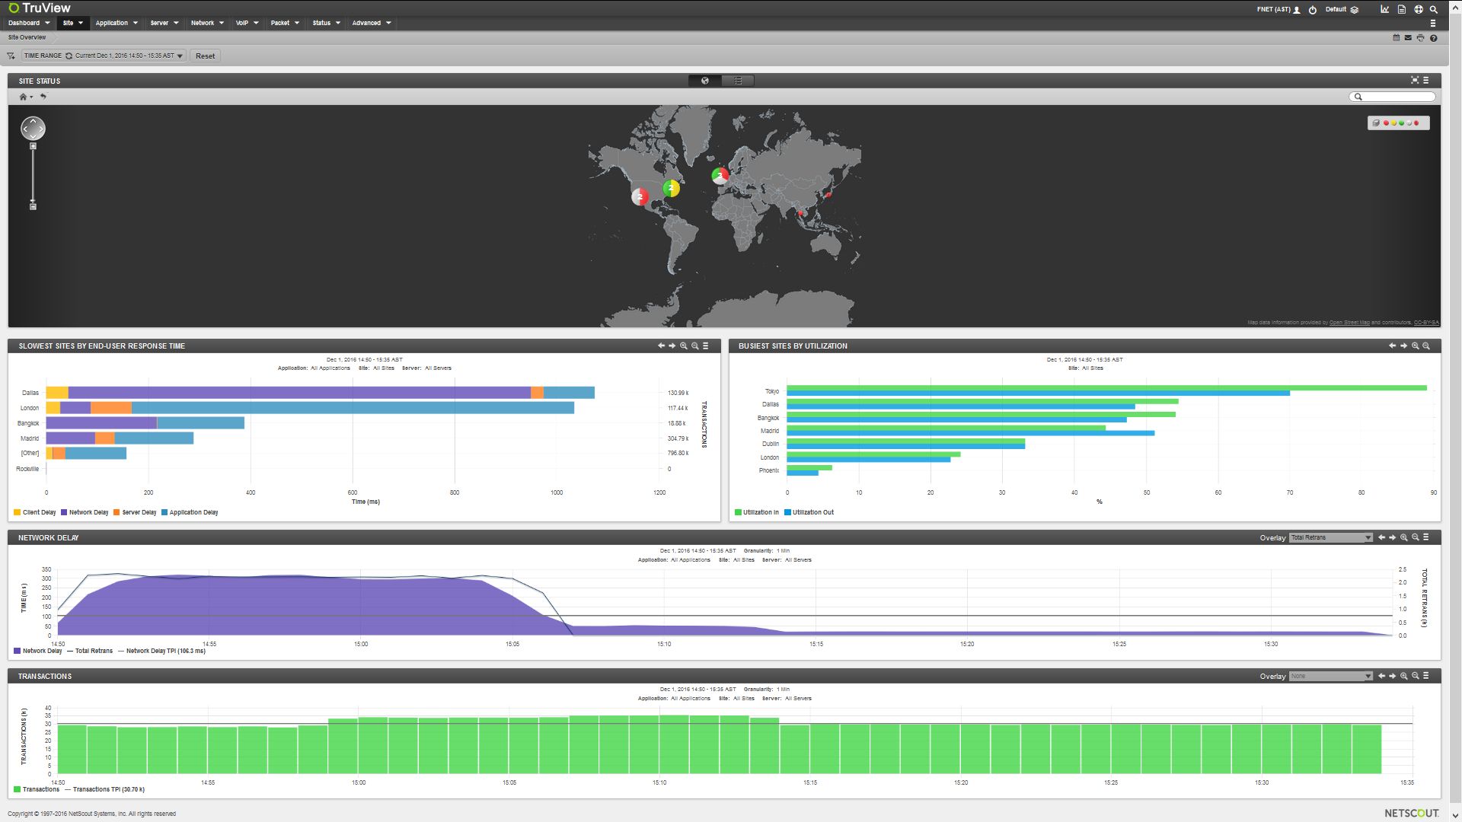
Task: Open the Application menu
Action: point(113,23)
